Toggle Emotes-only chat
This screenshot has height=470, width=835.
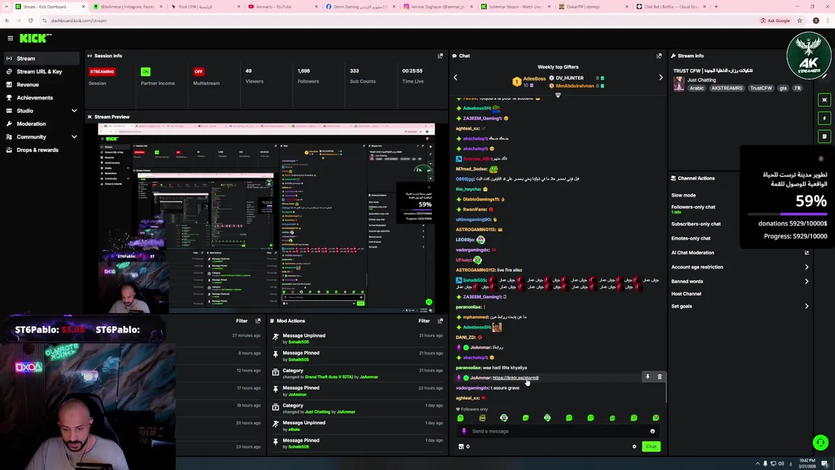click(691, 238)
